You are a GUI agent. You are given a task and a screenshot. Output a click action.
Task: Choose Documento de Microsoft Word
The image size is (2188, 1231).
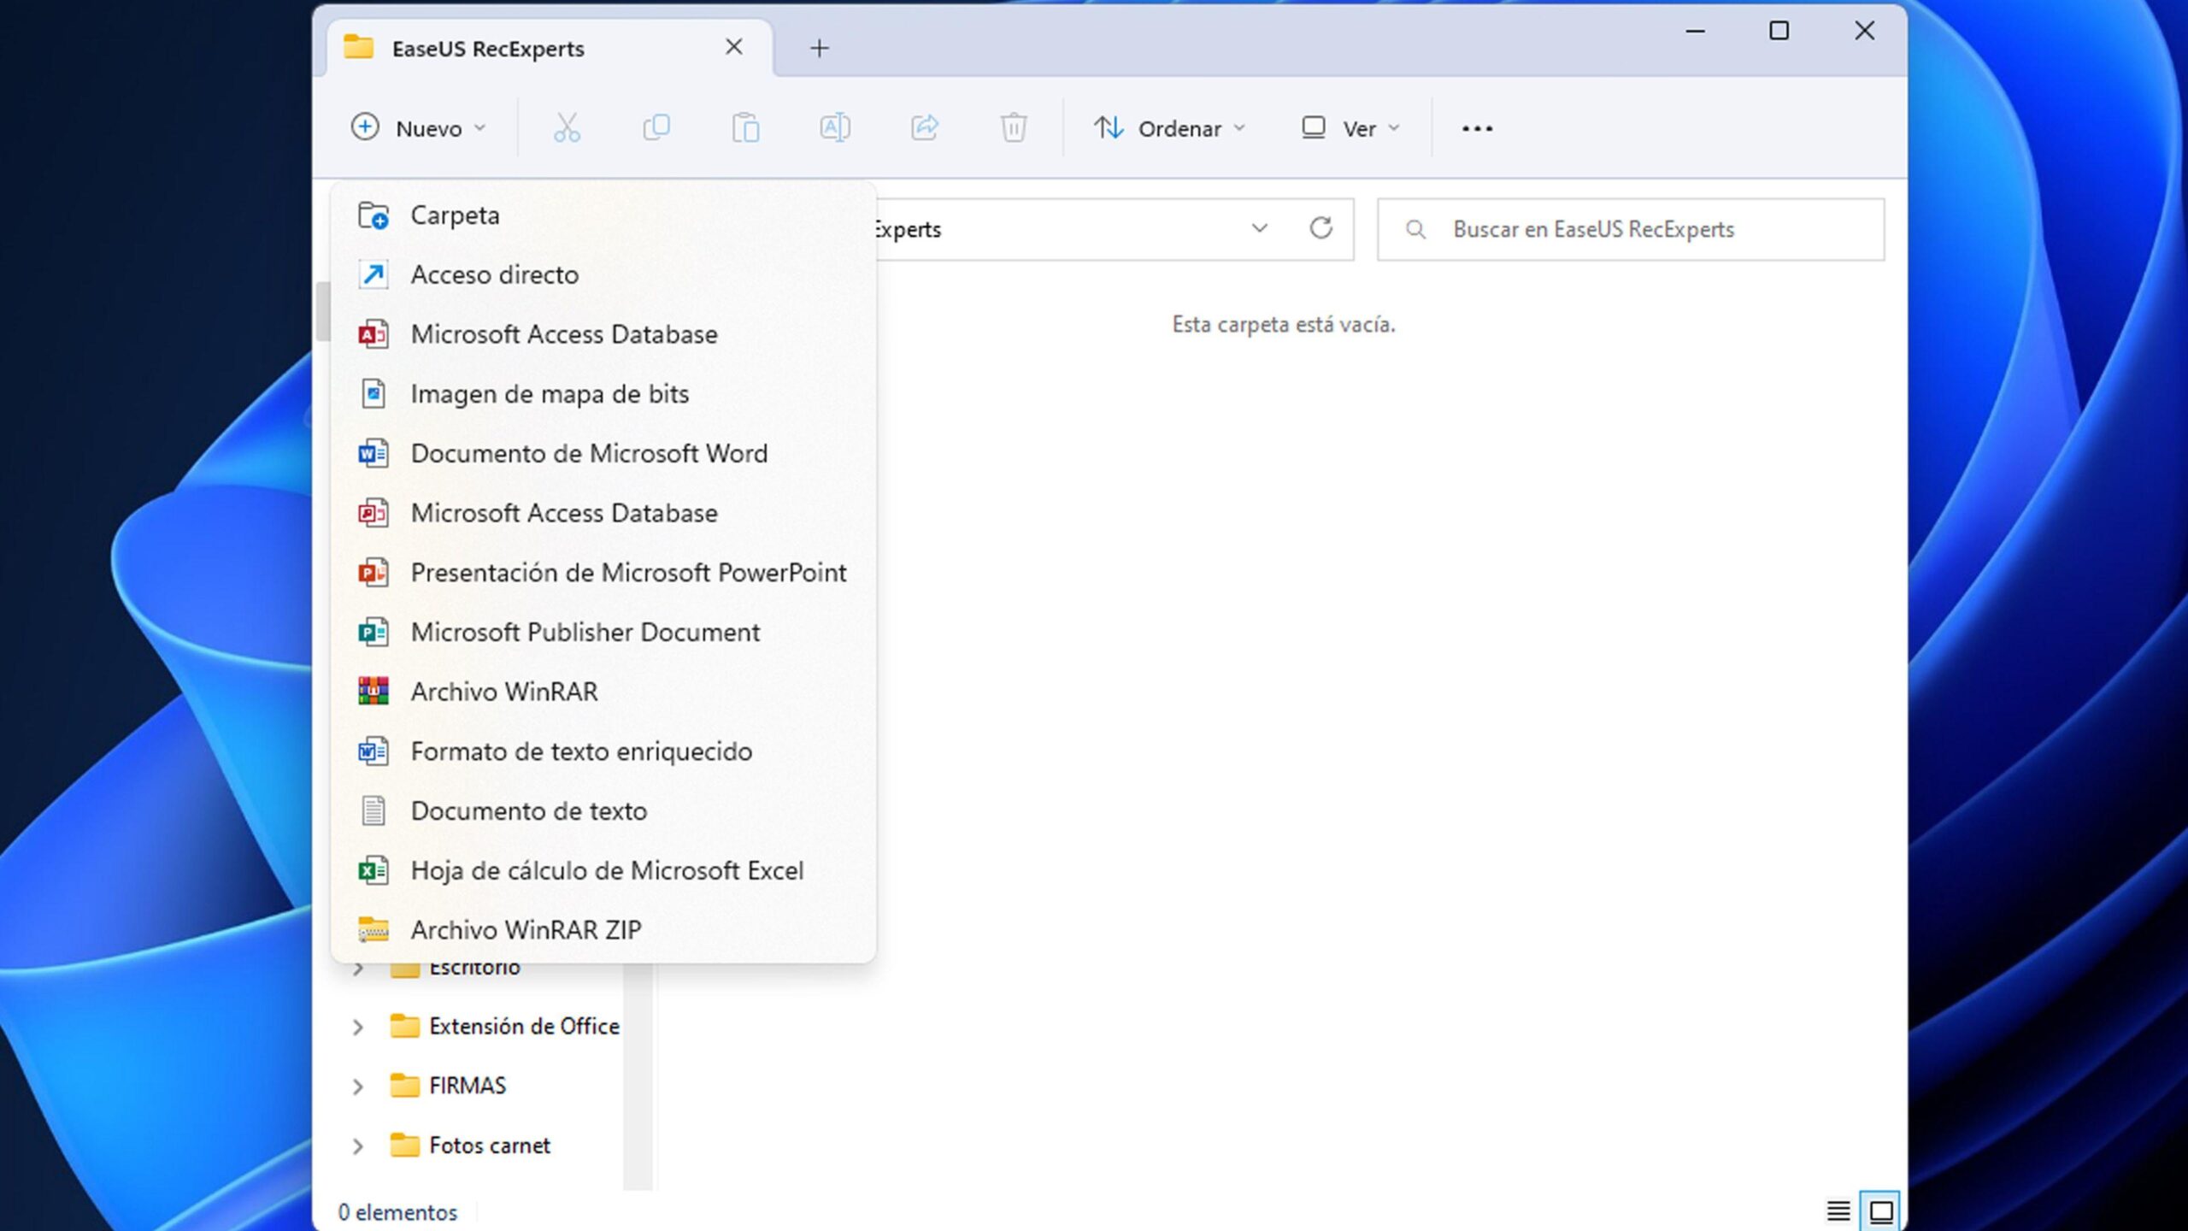603,453
